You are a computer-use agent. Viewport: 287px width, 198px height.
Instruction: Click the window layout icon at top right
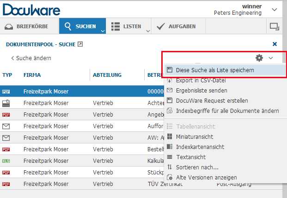pos(275,26)
